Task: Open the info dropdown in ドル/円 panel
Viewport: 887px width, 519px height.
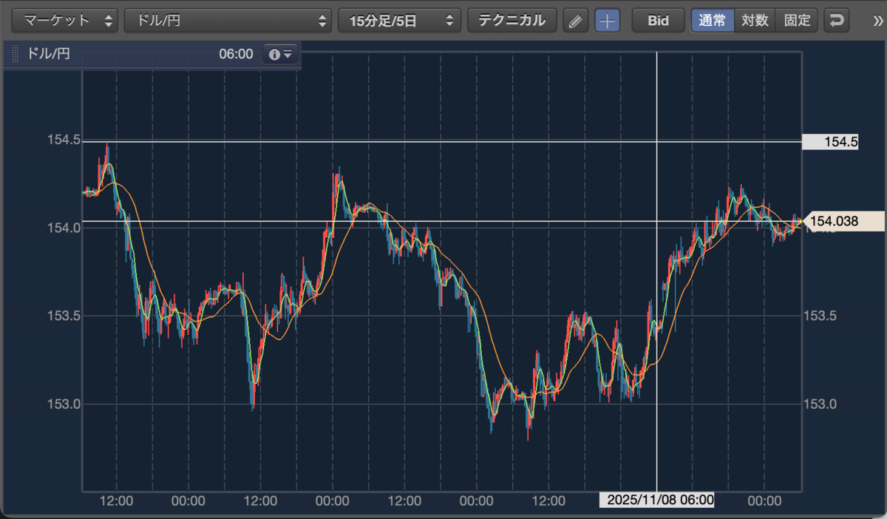Action: tap(281, 54)
